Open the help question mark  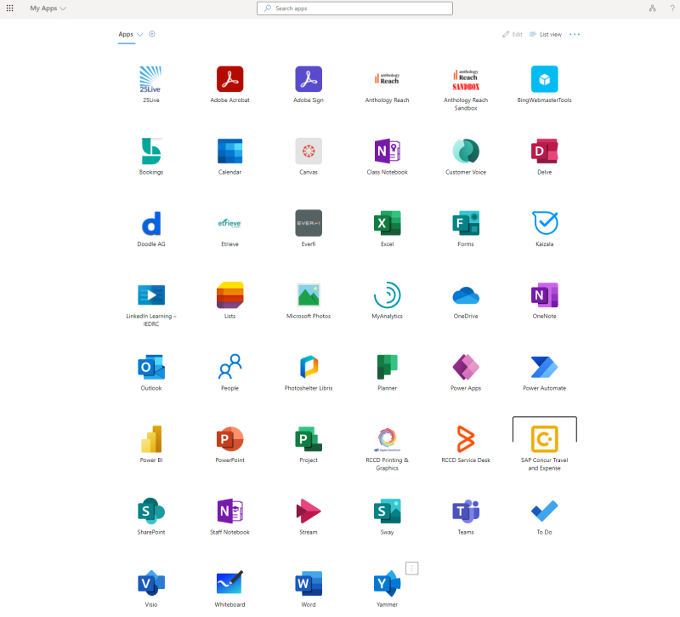click(x=672, y=9)
